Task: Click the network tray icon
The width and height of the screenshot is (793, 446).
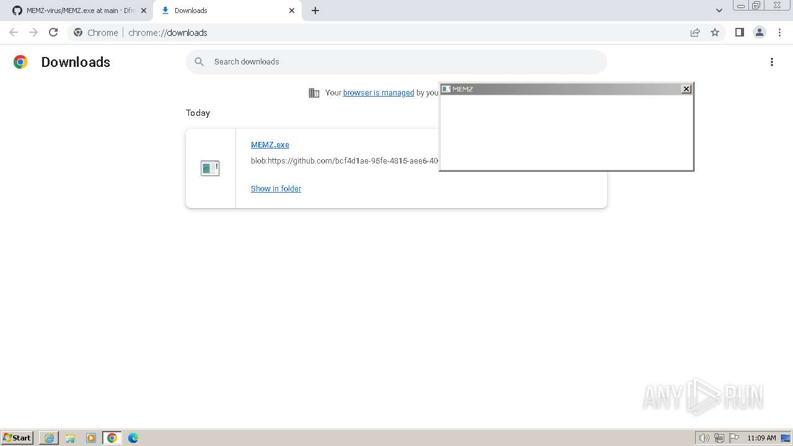Action: click(719, 438)
